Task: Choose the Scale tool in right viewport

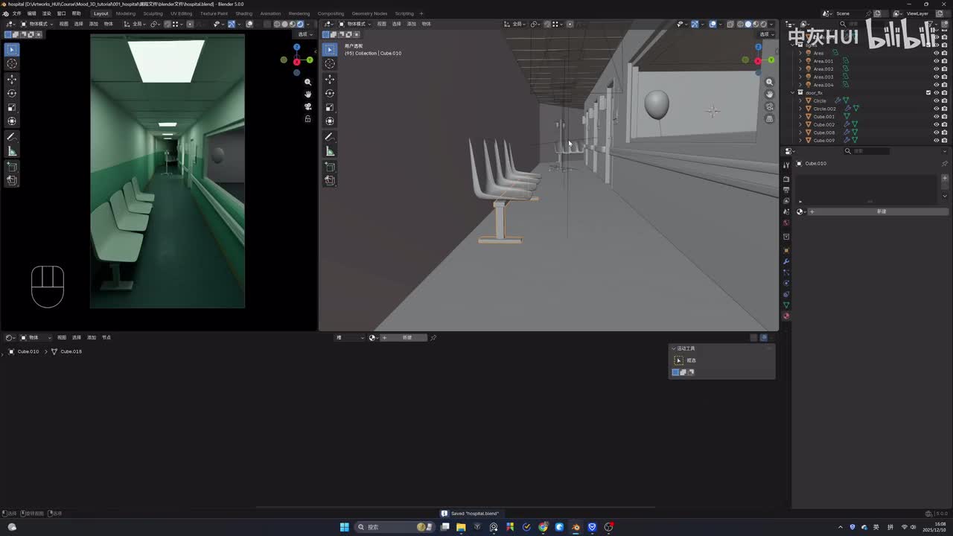Action: click(330, 107)
